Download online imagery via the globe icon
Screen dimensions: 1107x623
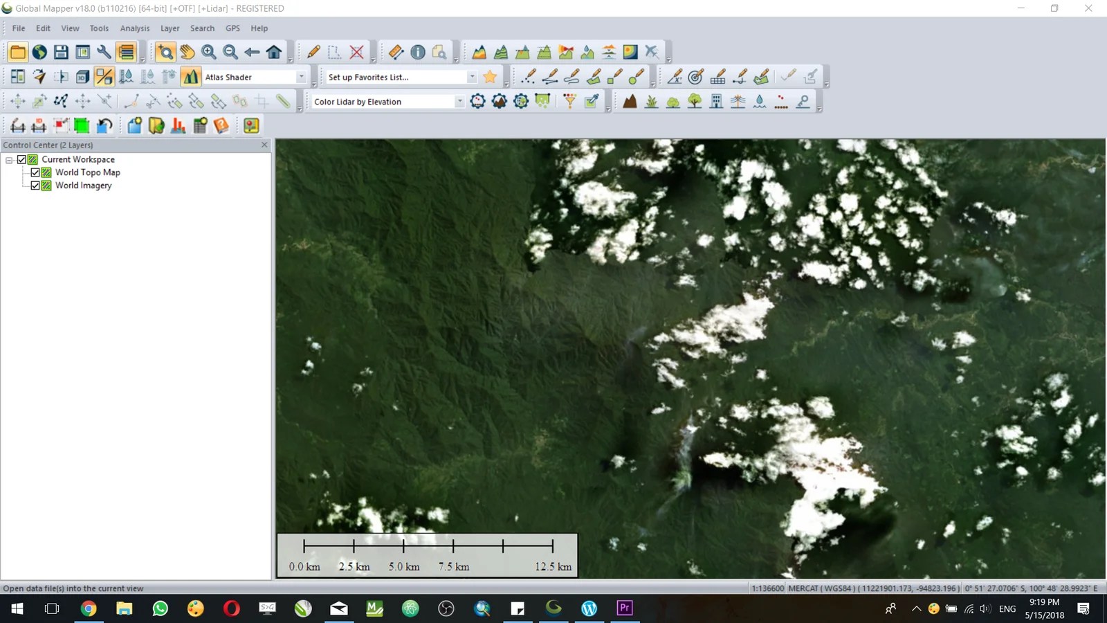click(x=39, y=51)
